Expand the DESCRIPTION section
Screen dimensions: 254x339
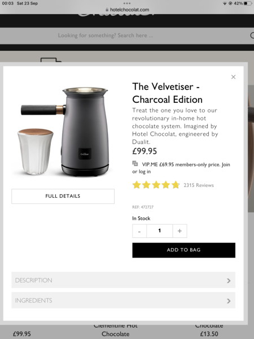123,280
